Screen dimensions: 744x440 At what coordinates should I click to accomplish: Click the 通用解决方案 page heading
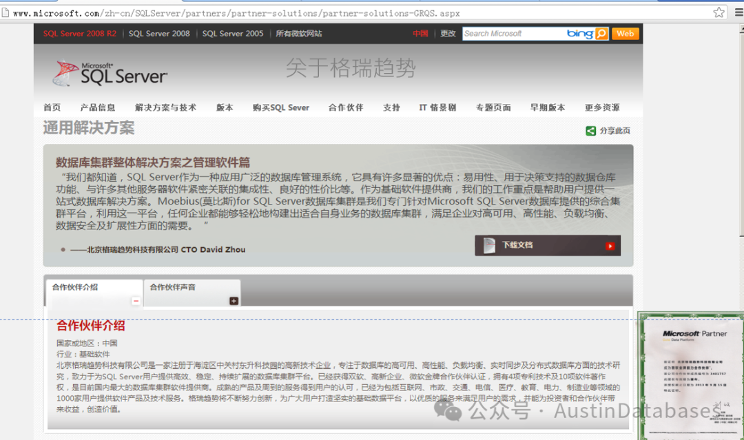point(89,128)
